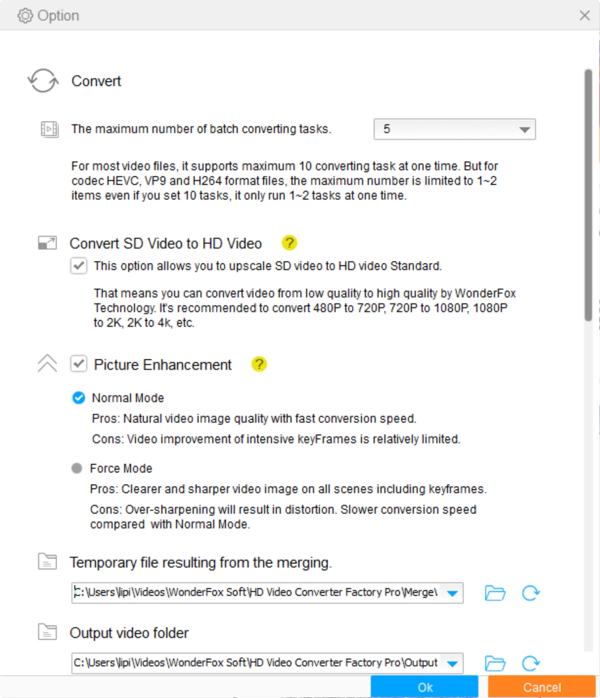Image resolution: width=600 pixels, height=698 pixels.
Task: Confirm settings with the Ok button
Action: point(425,687)
